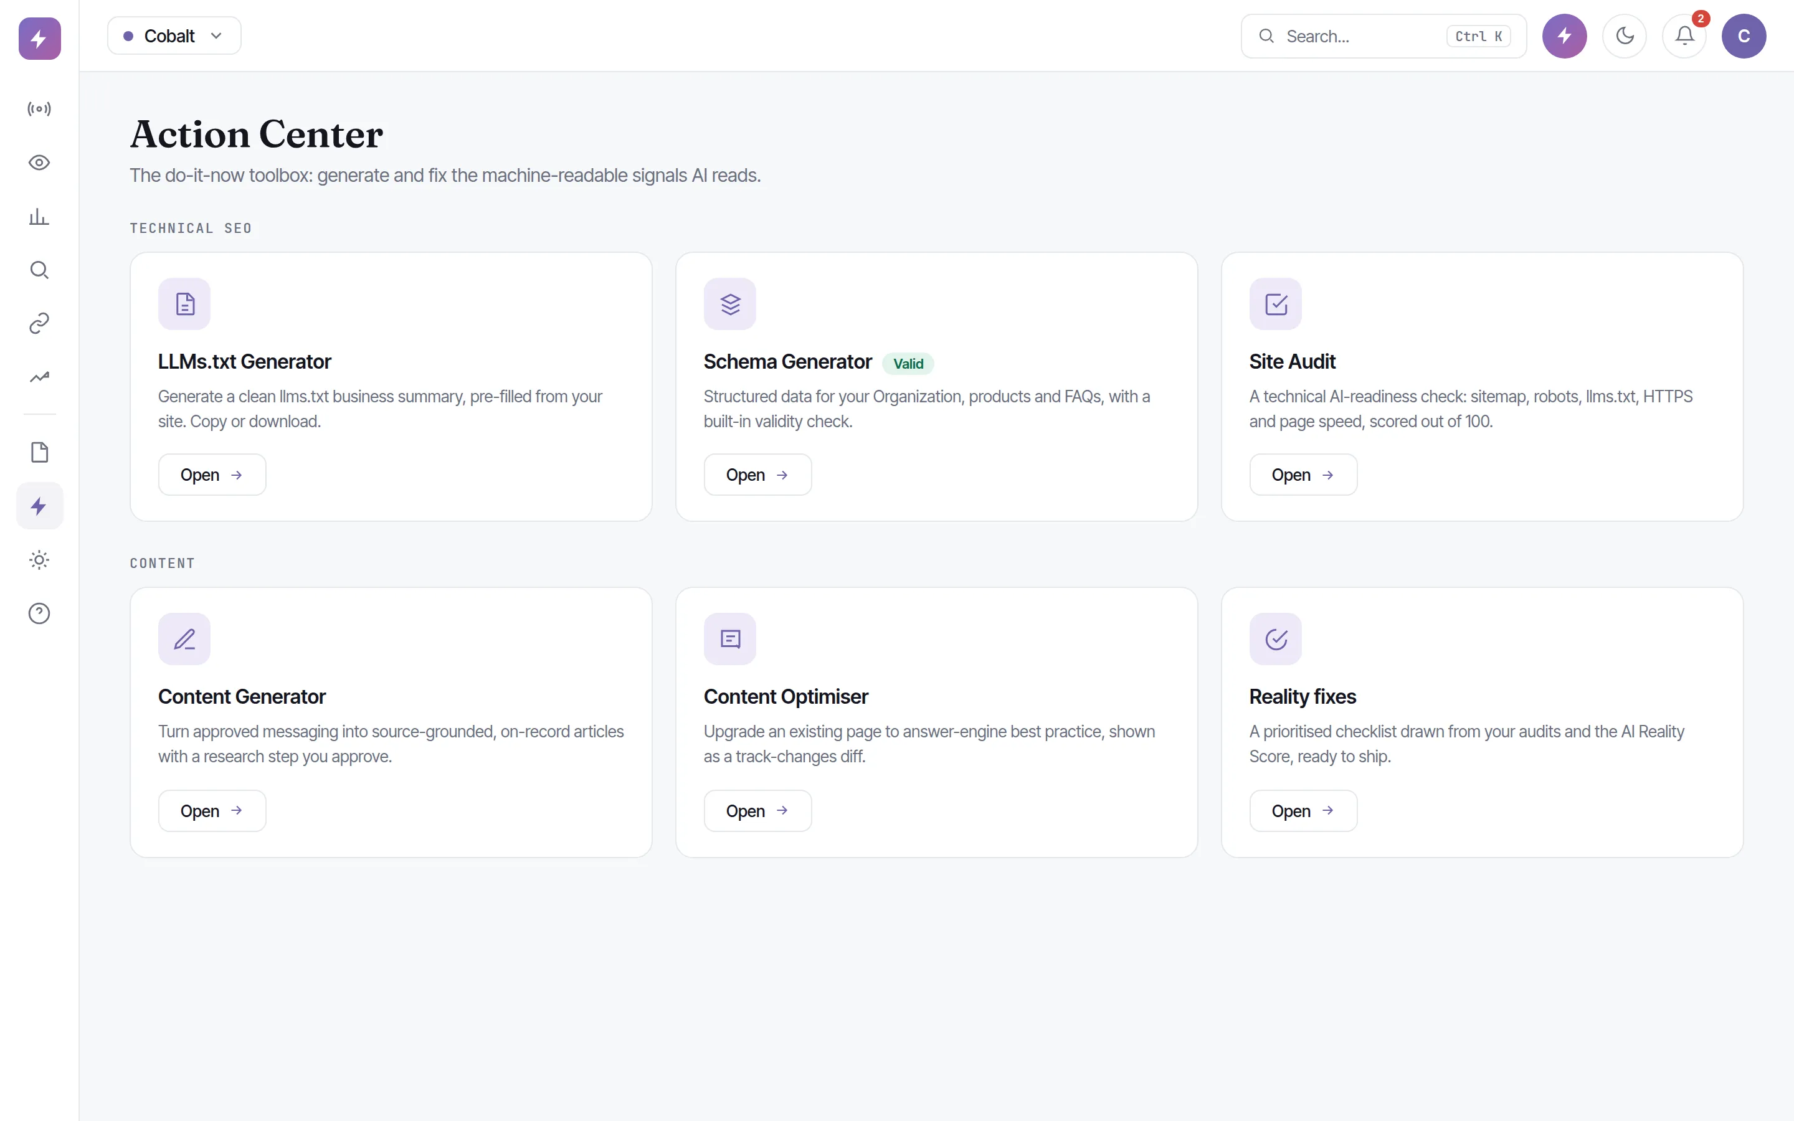Click the lightning bolt app logo
The image size is (1794, 1121).
pos(39,39)
